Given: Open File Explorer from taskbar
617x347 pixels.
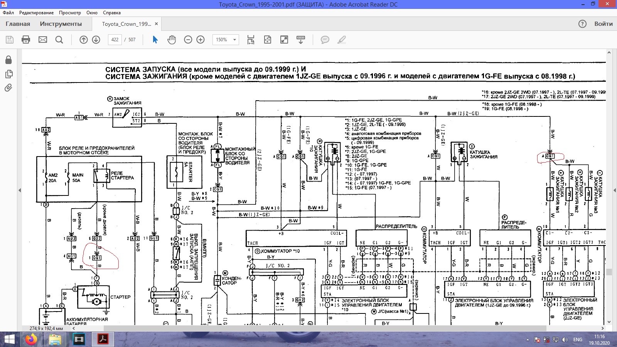Looking at the screenshot, I should click(55, 339).
